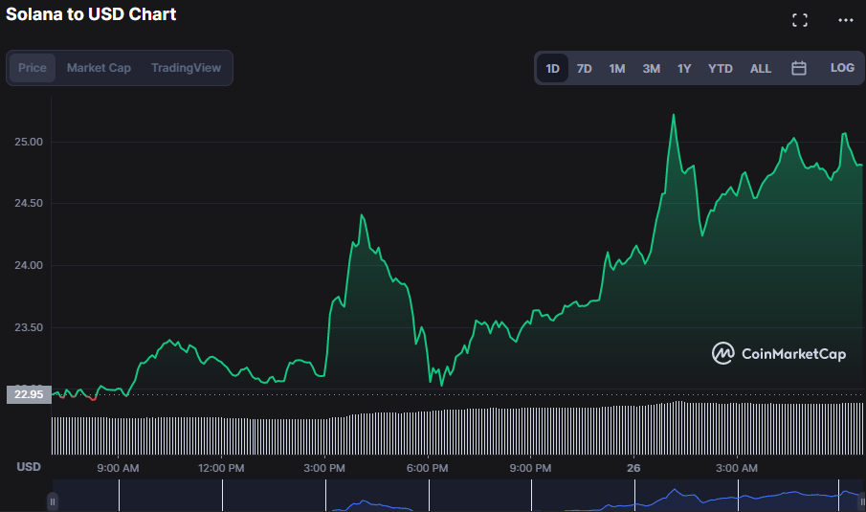Screen dimensions: 866x512
Task: Open the calendar date range picker
Action: [799, 68]
